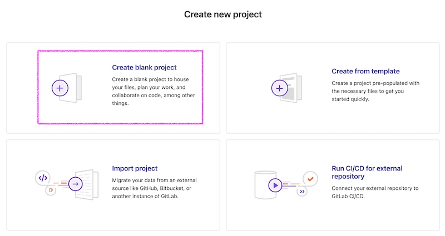Open the Create from template link
445x236 pixels.
(x=365, y=71)
